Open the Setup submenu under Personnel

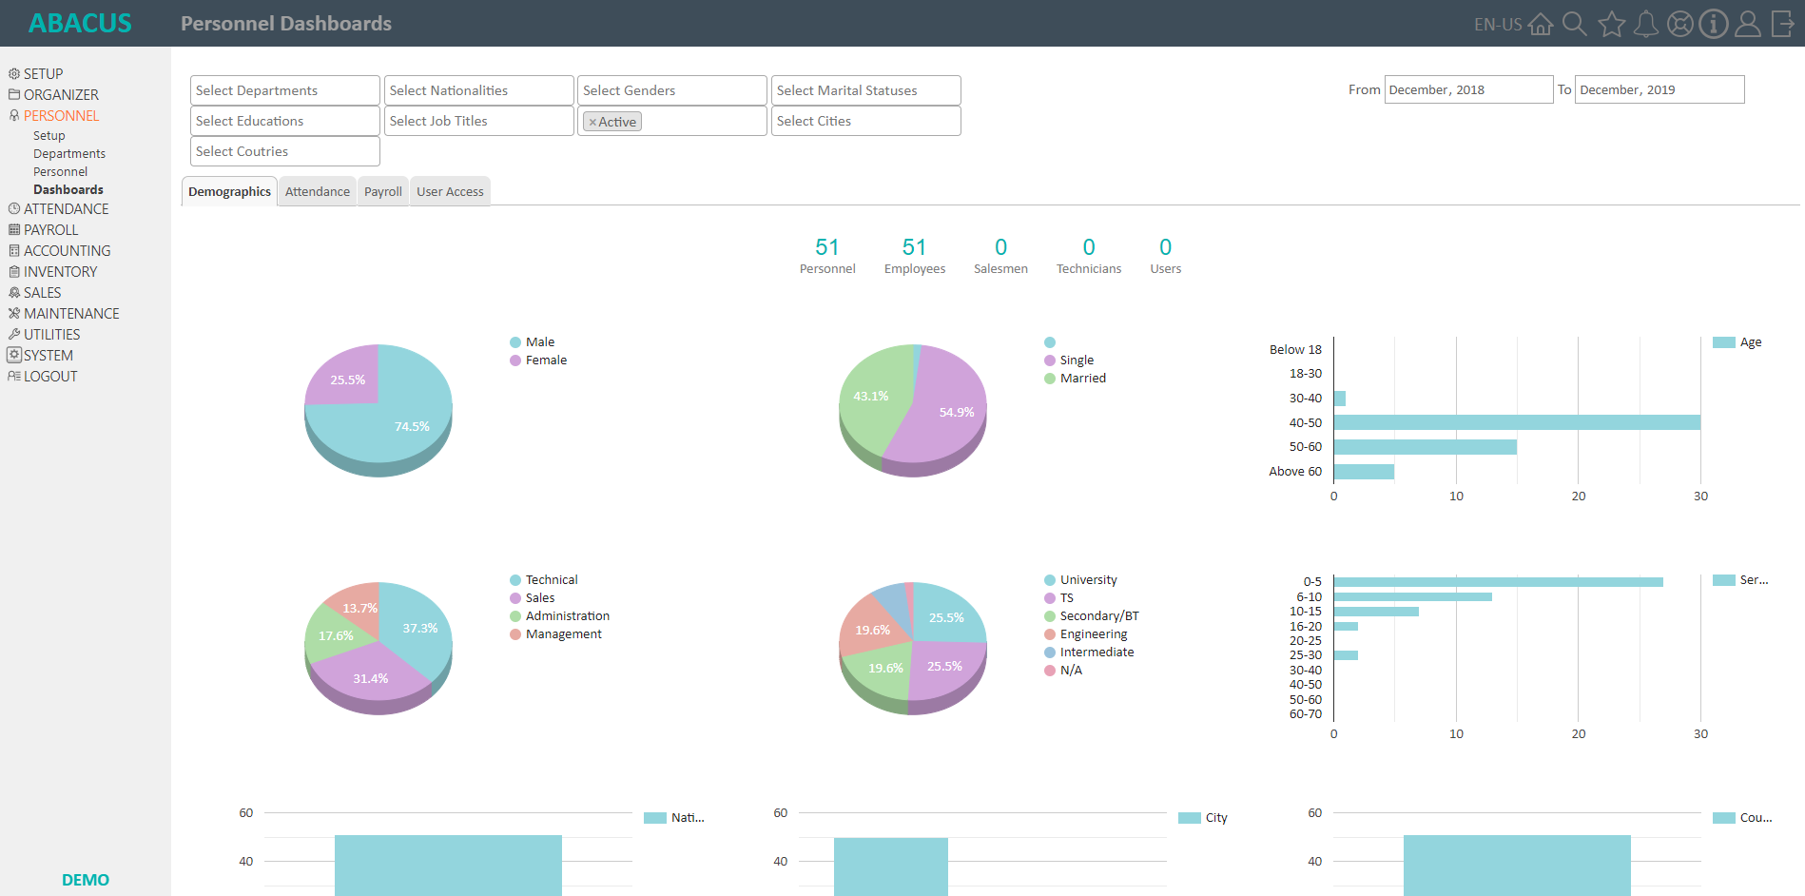point(49,135)
